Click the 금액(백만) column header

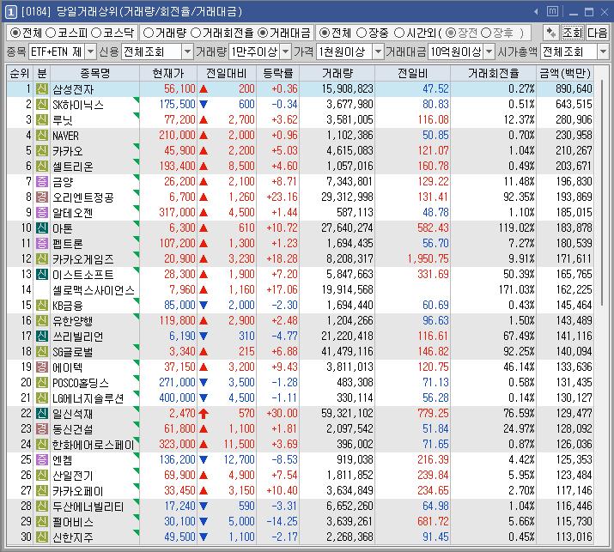click(x=565, y=73)
